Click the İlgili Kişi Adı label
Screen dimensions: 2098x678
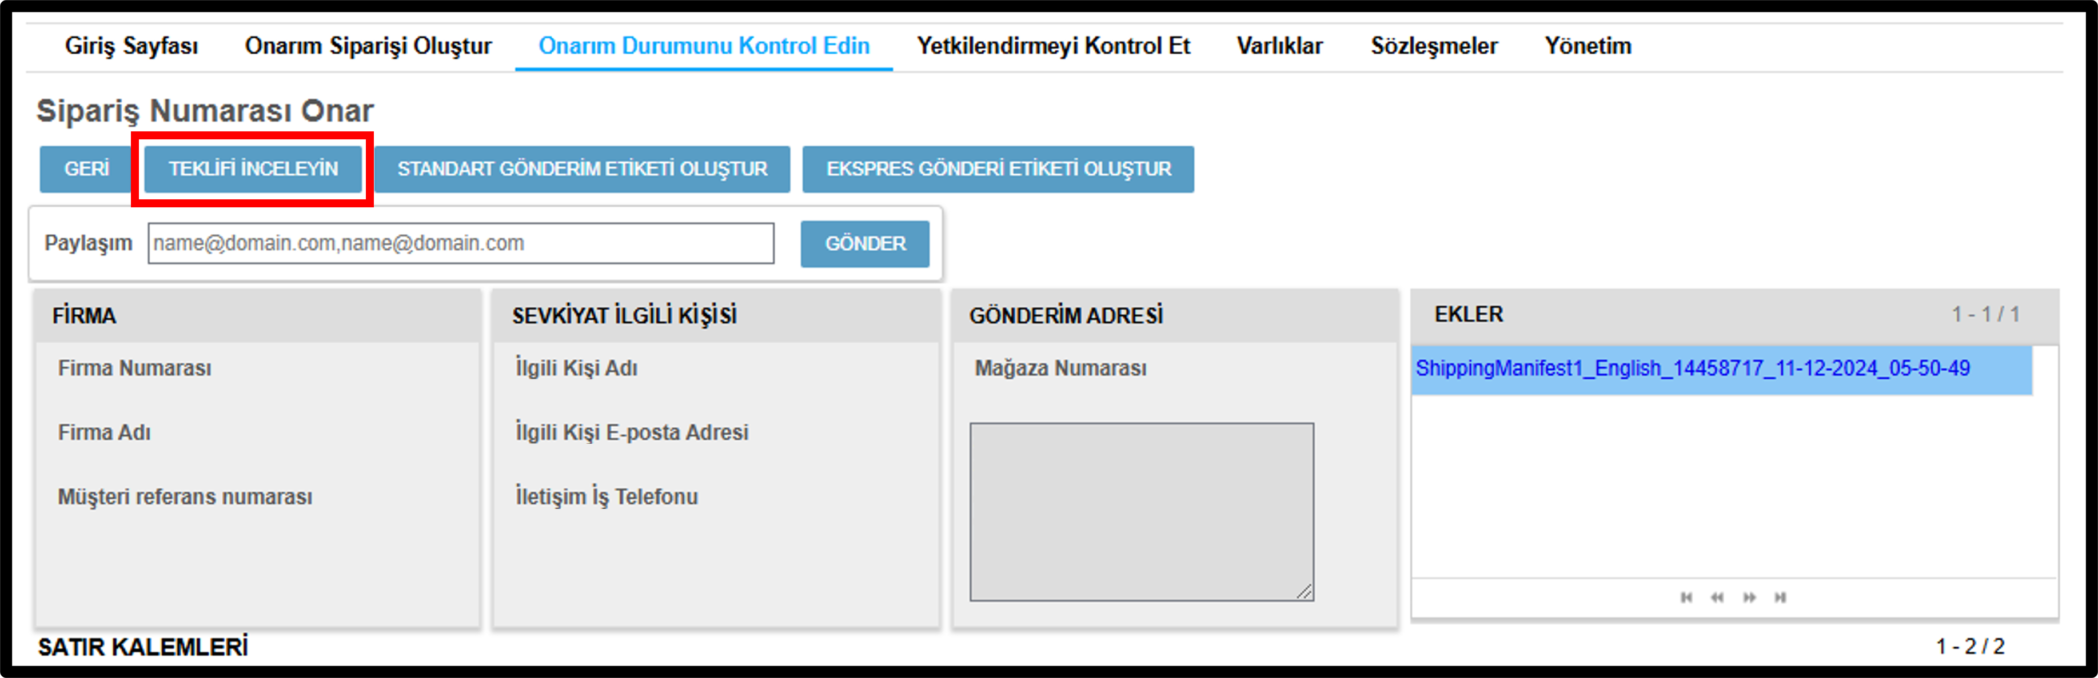pyautogui.click(x=577, y=369)
